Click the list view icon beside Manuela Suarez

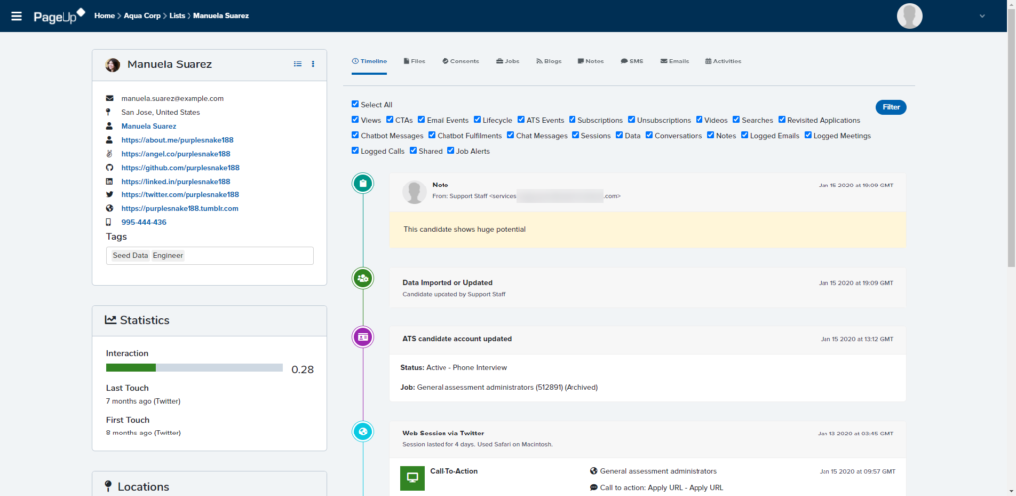297,64
